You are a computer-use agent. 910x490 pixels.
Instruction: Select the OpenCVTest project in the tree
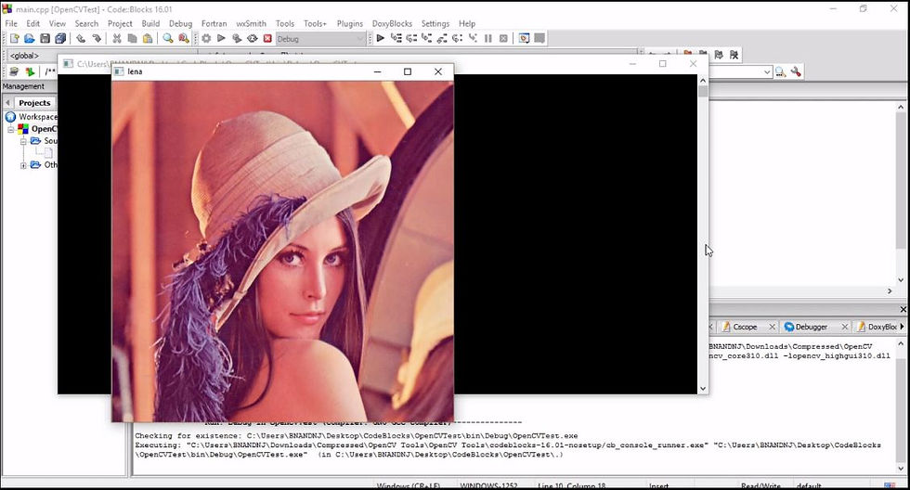[x=44, y=129]
